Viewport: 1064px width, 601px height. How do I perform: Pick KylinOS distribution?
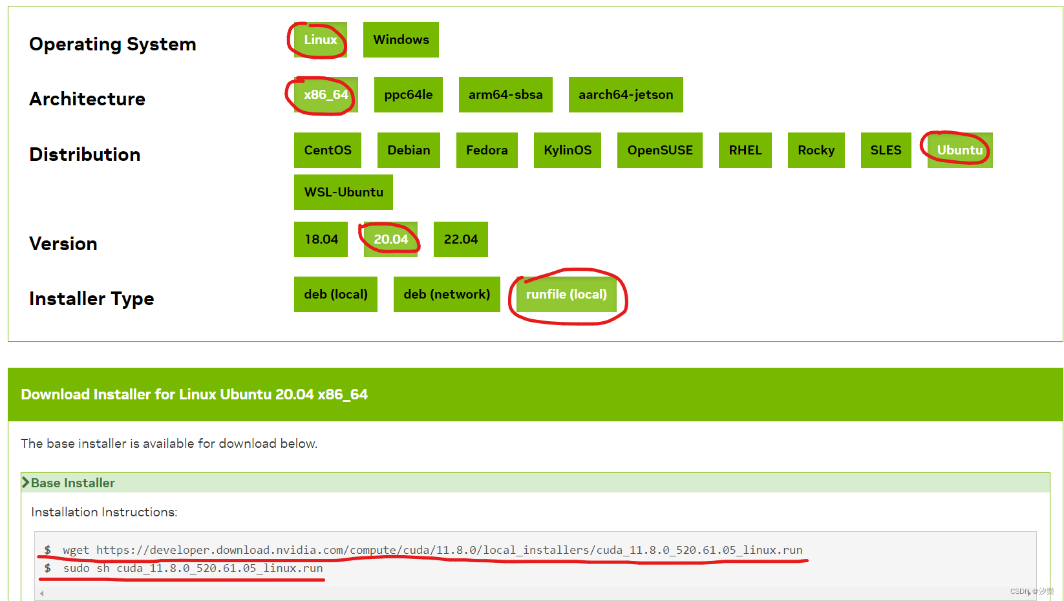568,150
